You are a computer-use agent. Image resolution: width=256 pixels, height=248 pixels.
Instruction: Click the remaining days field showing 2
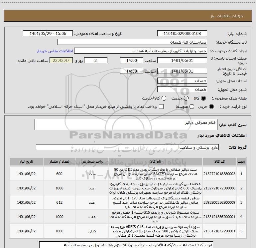coord(96,60)
